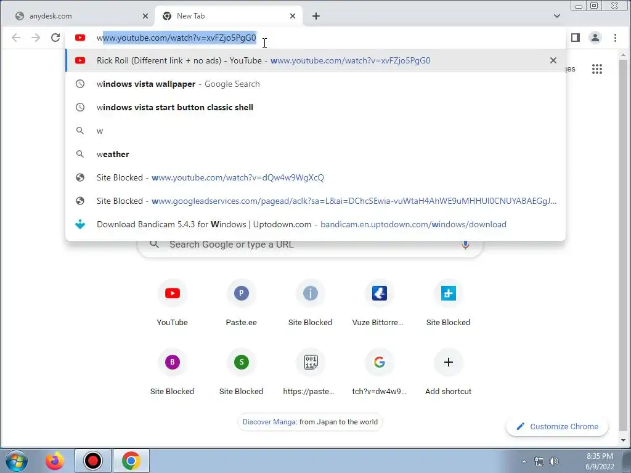The width and height of the screenshot is (631, 473).
Task: Expand the tab search chevron
Action: (557, 16)
